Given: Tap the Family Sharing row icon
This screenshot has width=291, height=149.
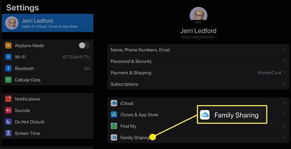Looking at the screenshot, I should pos(114,137).
